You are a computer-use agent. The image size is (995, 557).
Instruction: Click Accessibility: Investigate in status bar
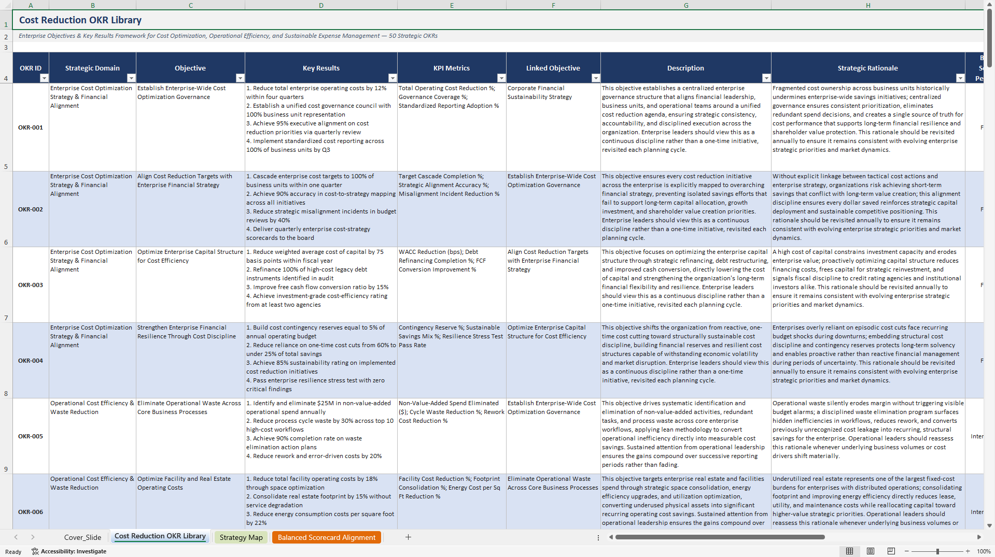(x=69, y=551)
